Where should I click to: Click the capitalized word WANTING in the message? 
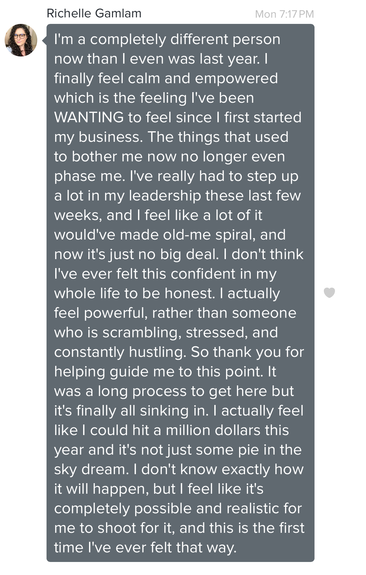pos(89,117)
